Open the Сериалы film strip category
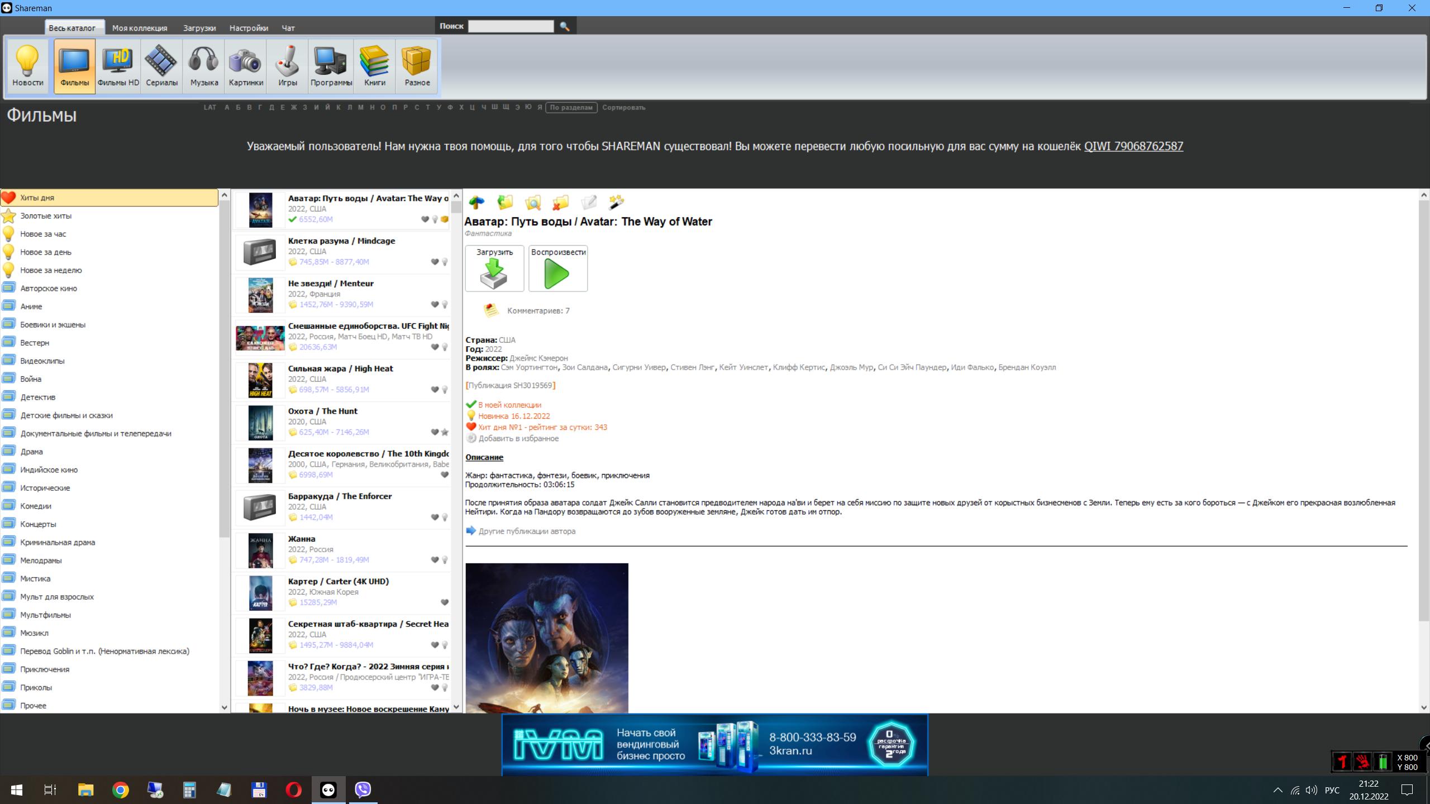The image size is (1430, 804). [x=161, y=66]
